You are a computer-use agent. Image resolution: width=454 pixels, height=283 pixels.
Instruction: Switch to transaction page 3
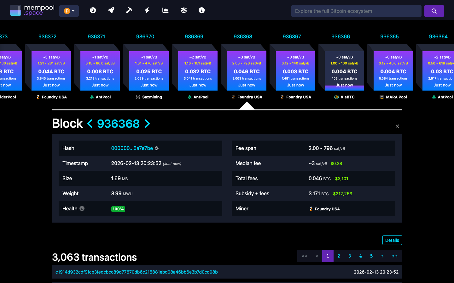349,256
